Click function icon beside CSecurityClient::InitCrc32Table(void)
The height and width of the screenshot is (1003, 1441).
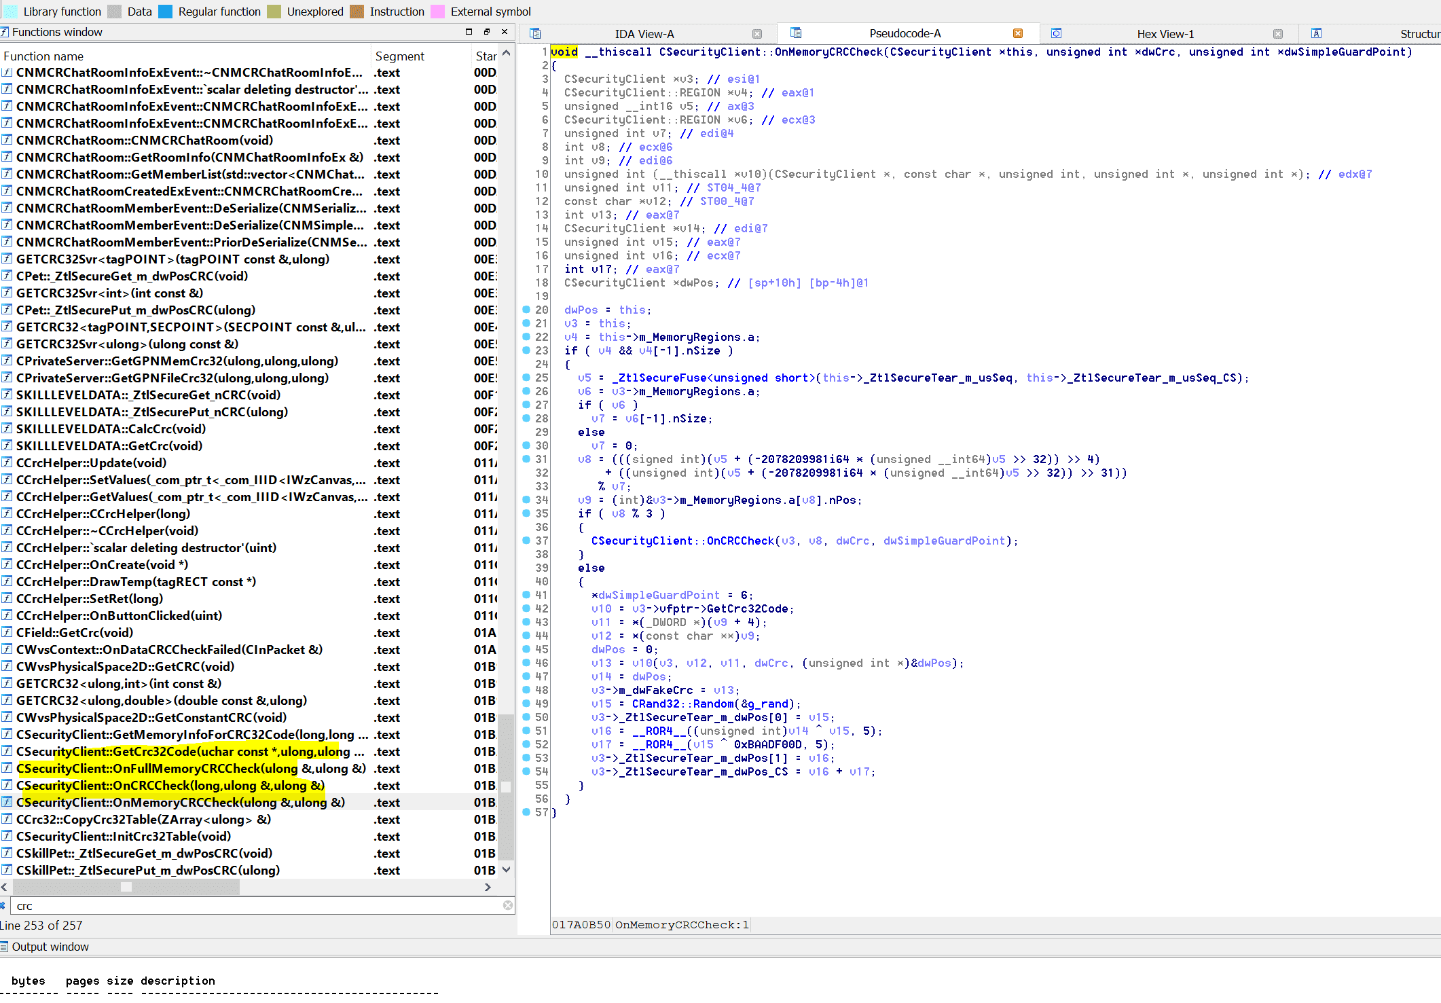tap(7, 836)
